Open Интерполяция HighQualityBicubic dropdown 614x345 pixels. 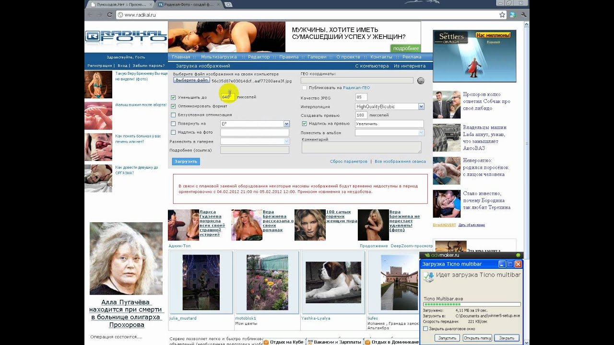(x=390, y=106)
